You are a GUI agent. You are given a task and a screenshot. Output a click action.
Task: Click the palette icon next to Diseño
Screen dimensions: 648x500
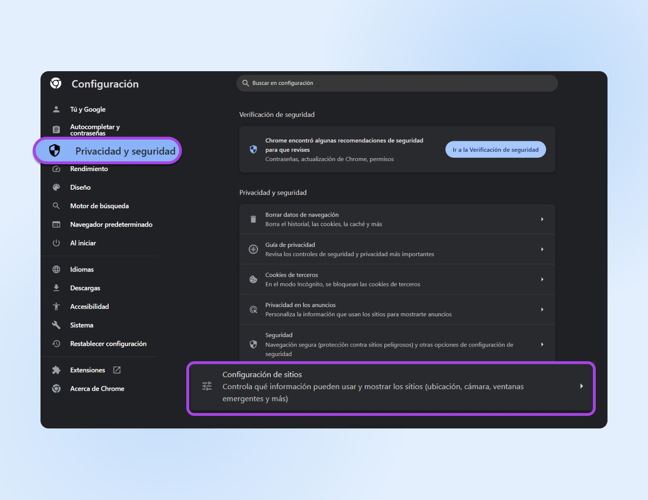point(56,187)
